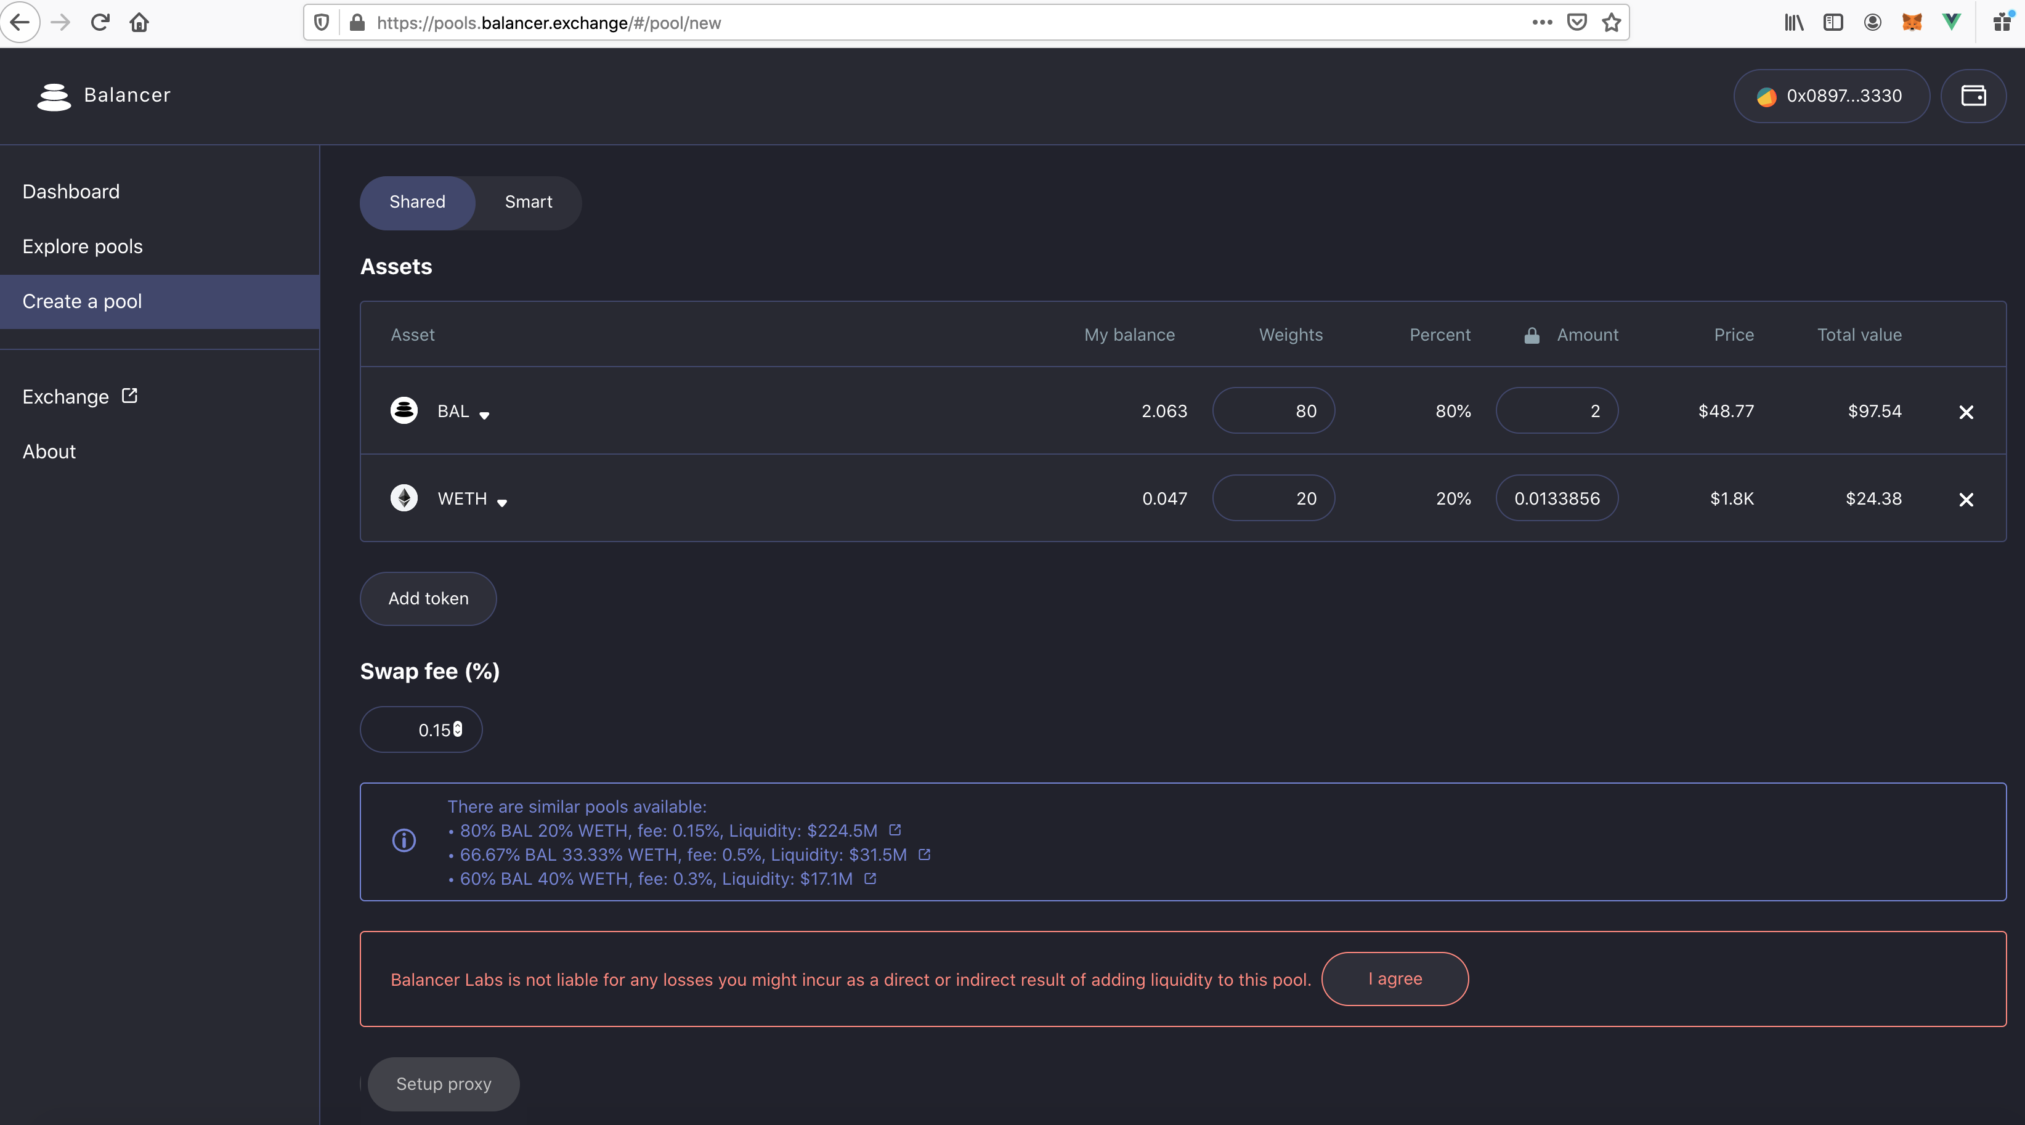Image resolution: width=2025 pixels, height=1125 pixels.
Task: Open 80% BAL 20% WETH similar pool
Action: coord(668,831)
